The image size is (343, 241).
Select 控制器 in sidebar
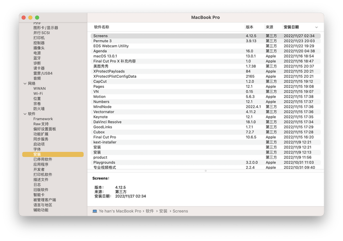pos(39,43)
